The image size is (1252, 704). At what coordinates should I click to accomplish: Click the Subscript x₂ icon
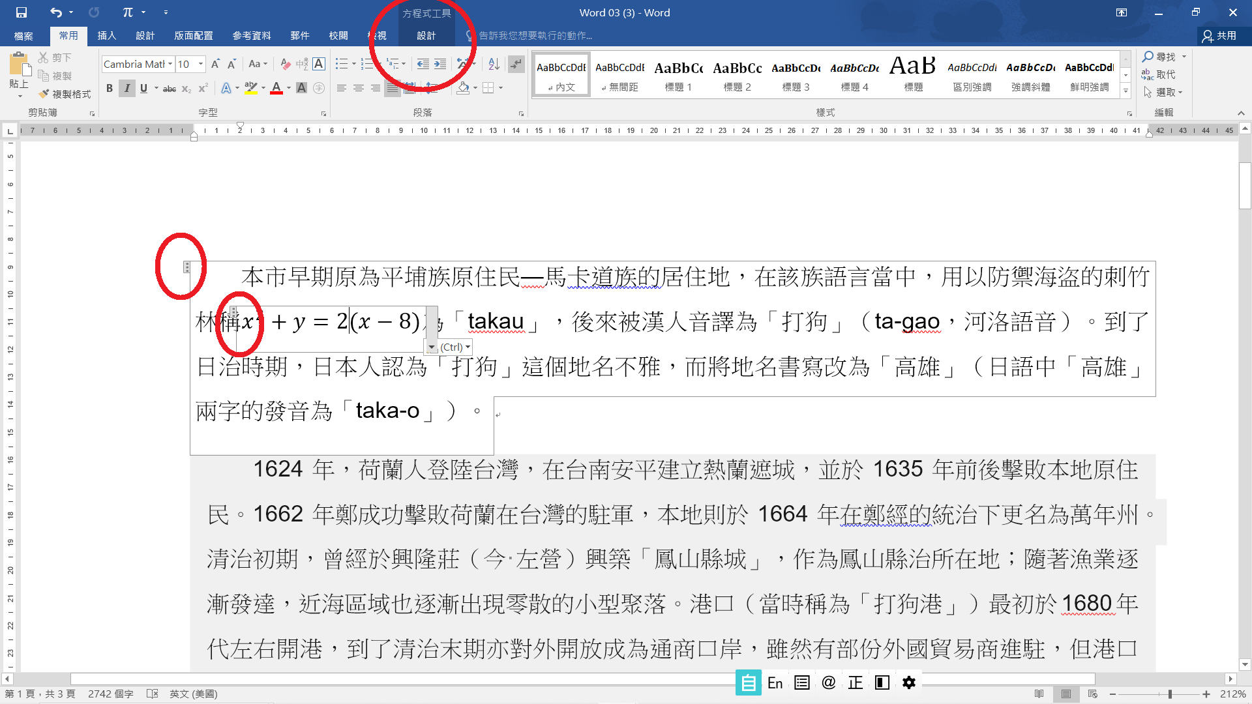coord(186,89)
